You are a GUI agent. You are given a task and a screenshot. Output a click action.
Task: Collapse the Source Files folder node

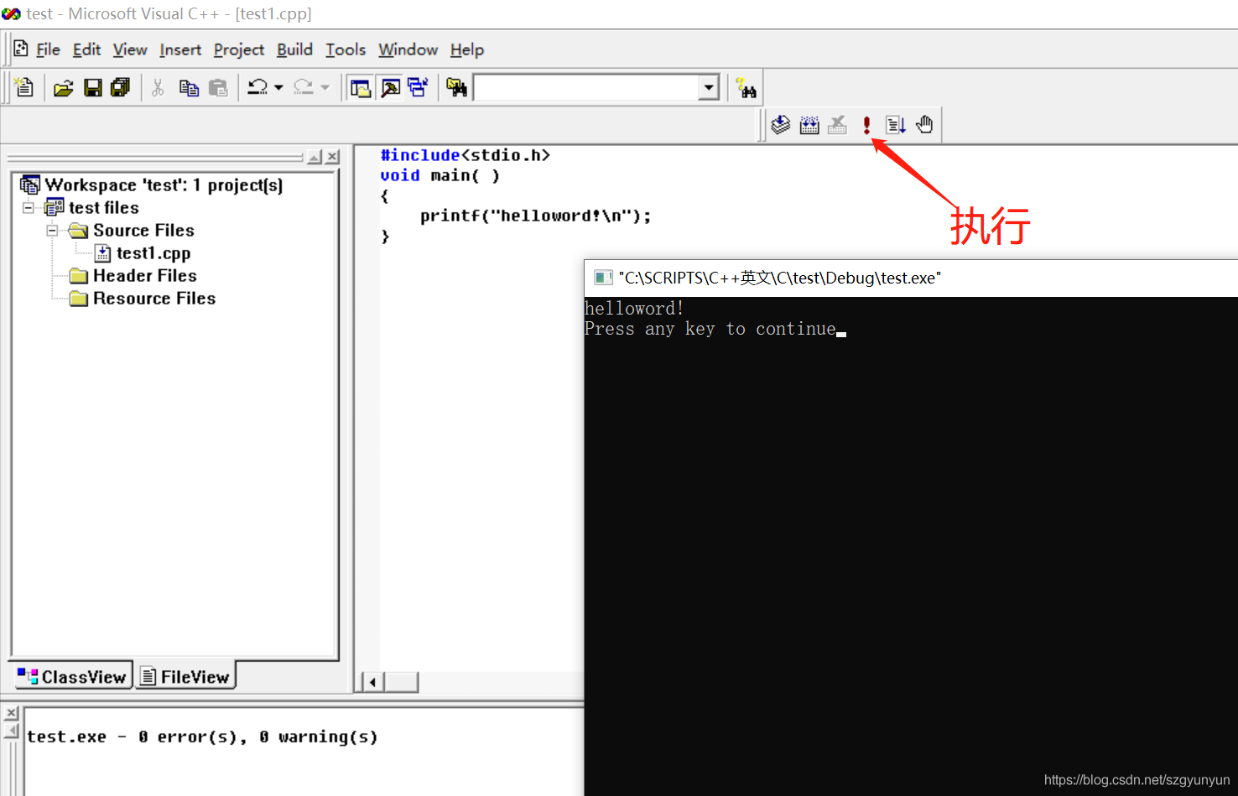52,230
